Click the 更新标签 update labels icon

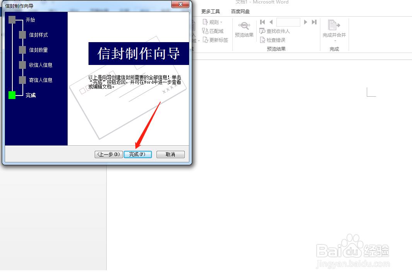tap(215, 40)
